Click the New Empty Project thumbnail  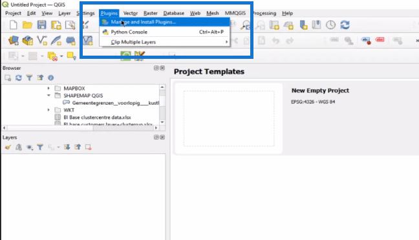tap(229, 118)
